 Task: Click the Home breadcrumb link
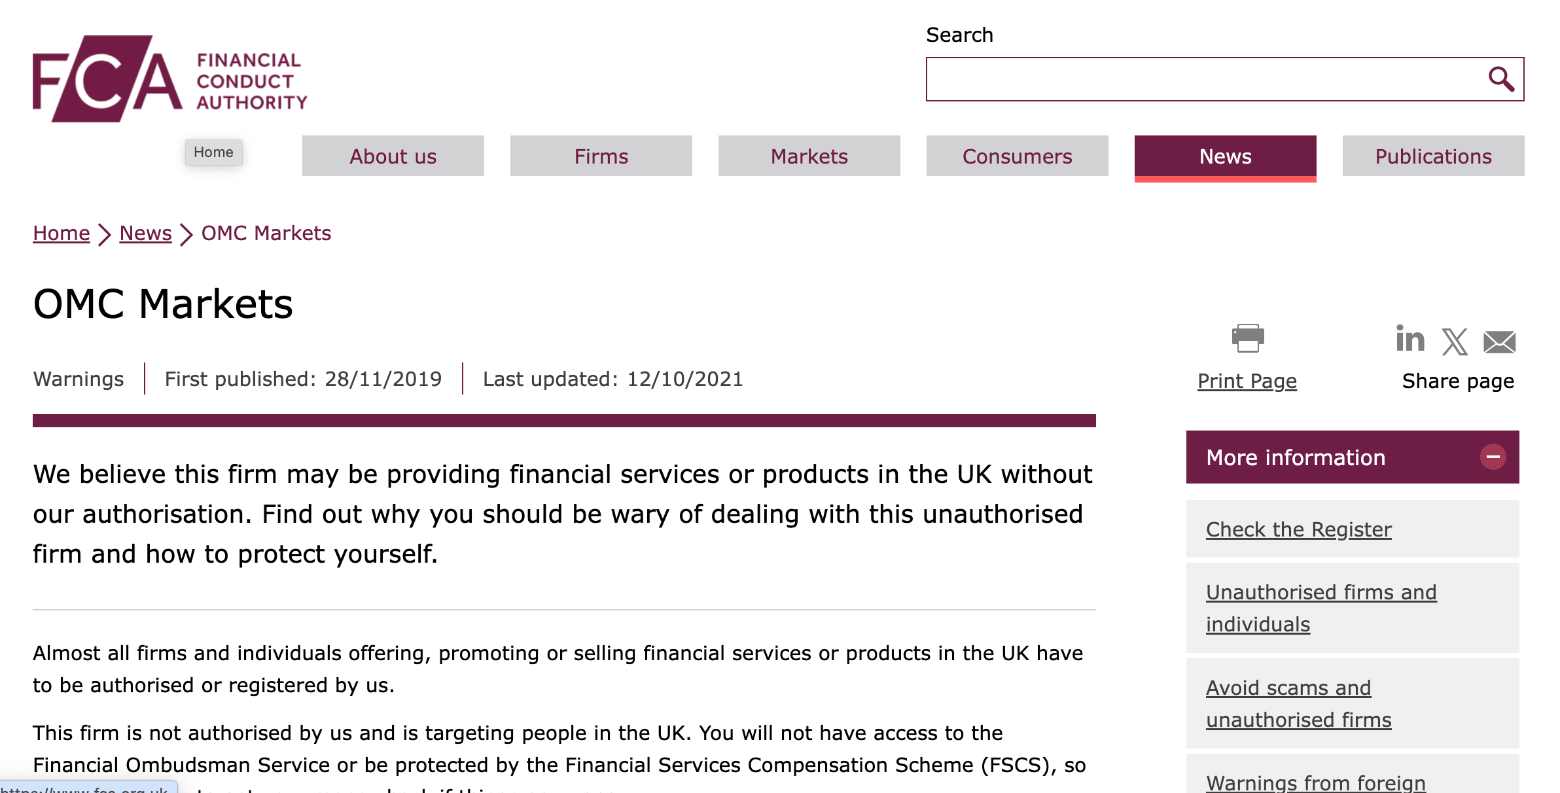(62, 234)
